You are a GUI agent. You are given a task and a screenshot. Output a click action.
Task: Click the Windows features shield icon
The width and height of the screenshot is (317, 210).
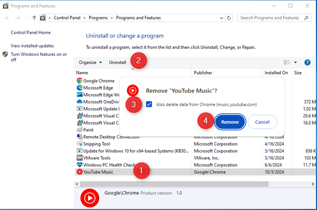(x=5, y=54)
